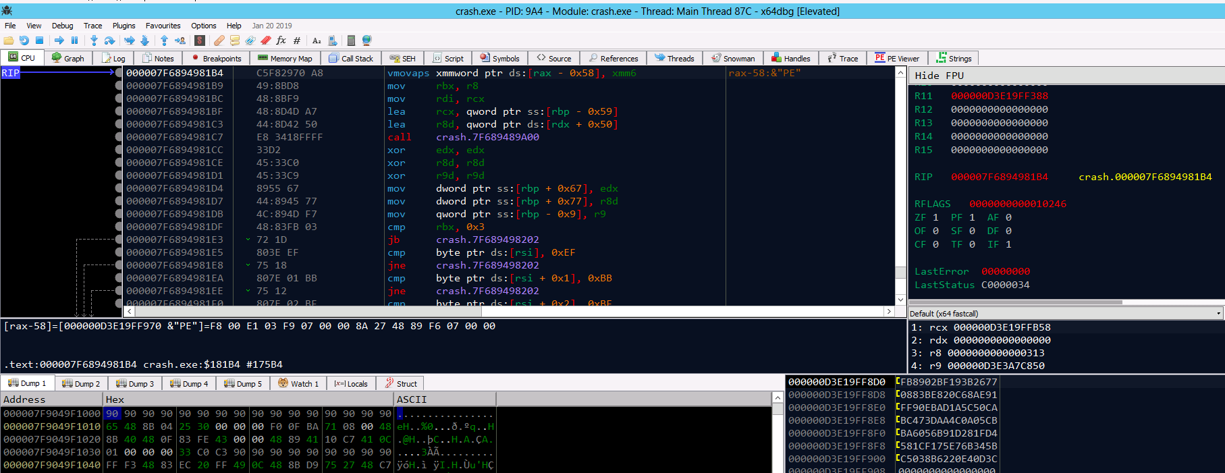
Task: Toggle breakpoint bullet at address 000007F6894981B9
Action: pyautogui.click(x=119, y=86)
